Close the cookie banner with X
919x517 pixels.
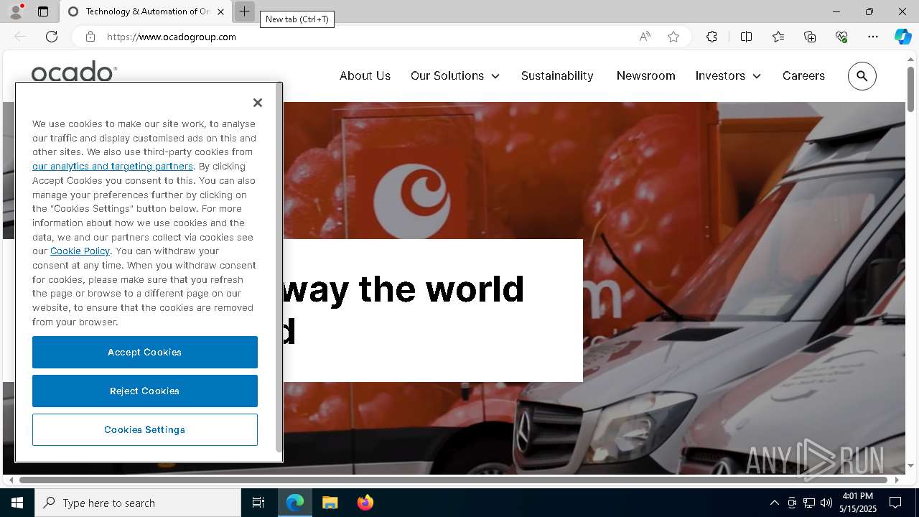(x=258, y=103)
